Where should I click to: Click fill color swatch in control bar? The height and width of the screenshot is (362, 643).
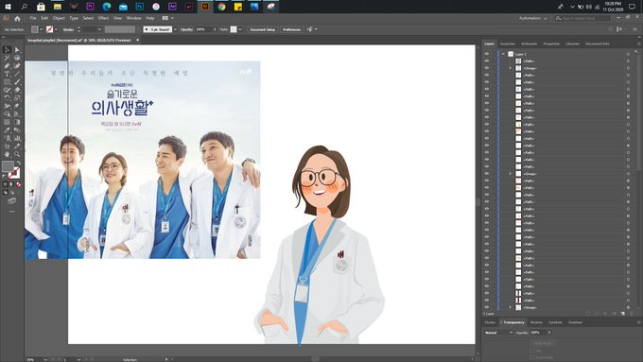click(35, 29)
